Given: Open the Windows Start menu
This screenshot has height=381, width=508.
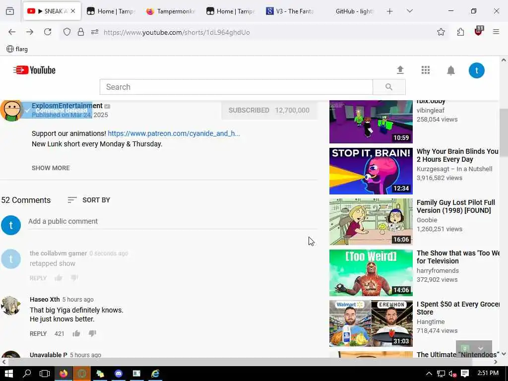Looking at the screenshot, I should (x=9, y=374).
